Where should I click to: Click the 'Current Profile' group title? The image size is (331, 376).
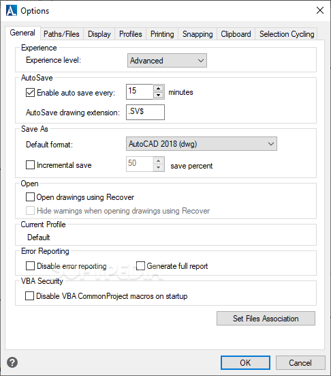pos(43,225)
